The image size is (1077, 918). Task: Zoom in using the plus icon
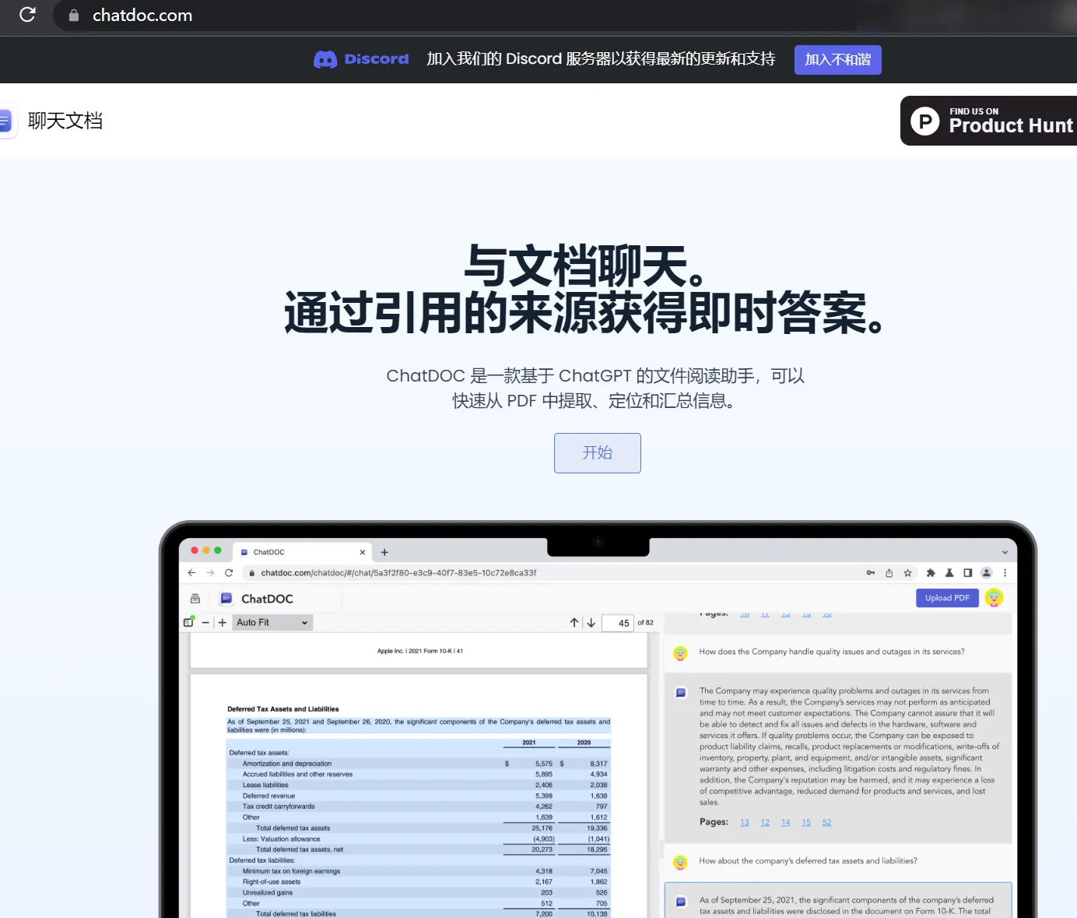(223, 622)
